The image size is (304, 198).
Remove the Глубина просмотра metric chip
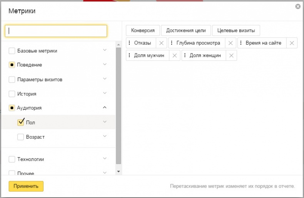point(231,43)
